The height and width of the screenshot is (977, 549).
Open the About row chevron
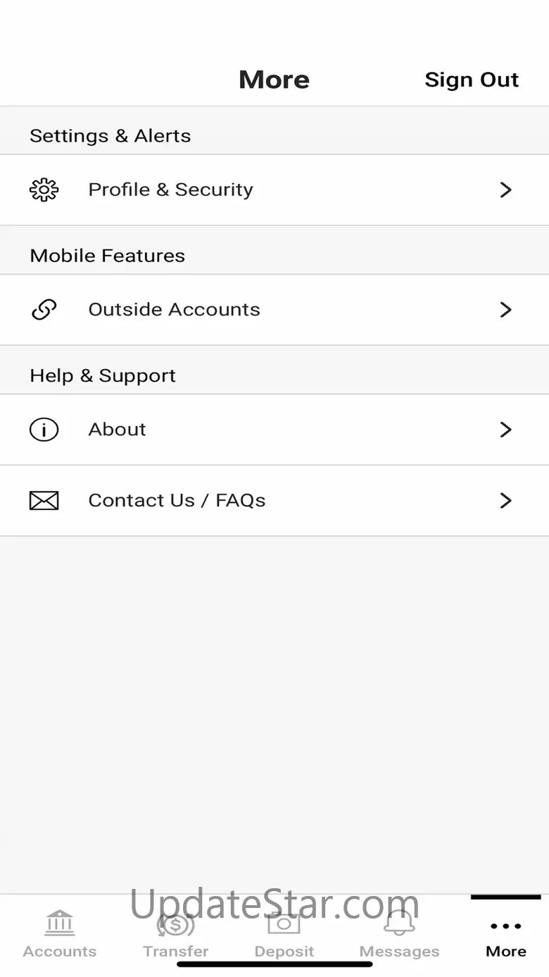pos(505,430)
